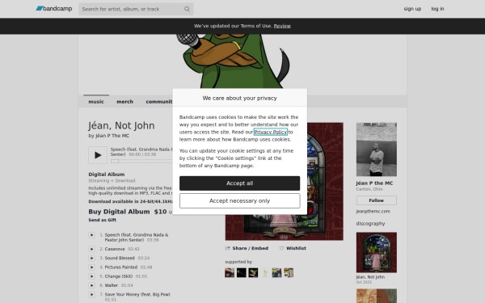Click the Jéan P the MC artist photo

pyautogui.click(x=377, y=149)
